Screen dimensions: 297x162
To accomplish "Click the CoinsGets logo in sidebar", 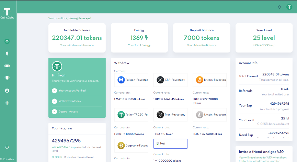I will 7,13.
